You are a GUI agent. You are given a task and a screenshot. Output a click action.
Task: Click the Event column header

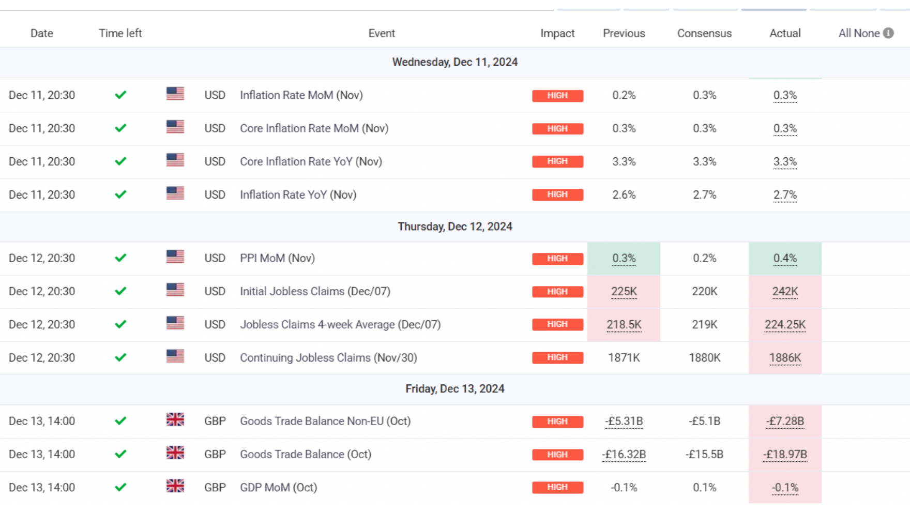click(382, 33)
